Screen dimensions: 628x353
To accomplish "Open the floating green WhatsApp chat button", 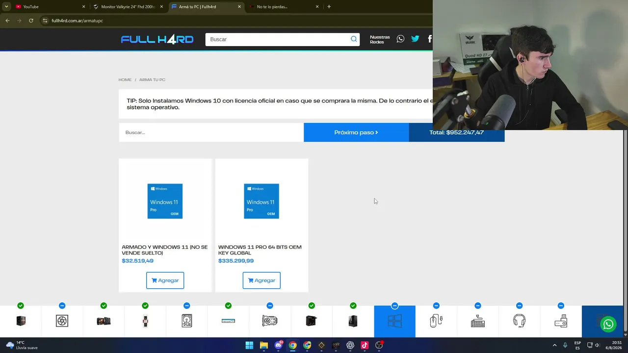I will point(608,324).
